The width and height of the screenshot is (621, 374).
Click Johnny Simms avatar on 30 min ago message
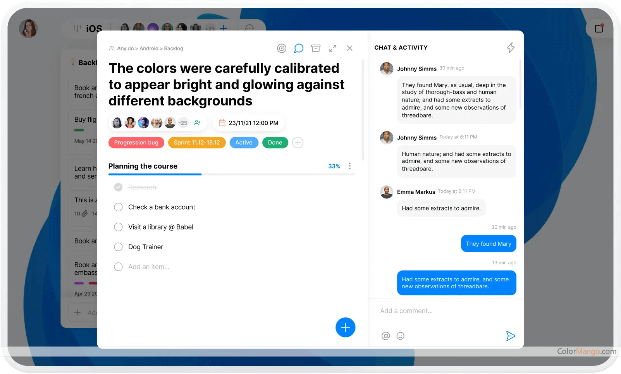pyautogui.click(x=387, y=69)
